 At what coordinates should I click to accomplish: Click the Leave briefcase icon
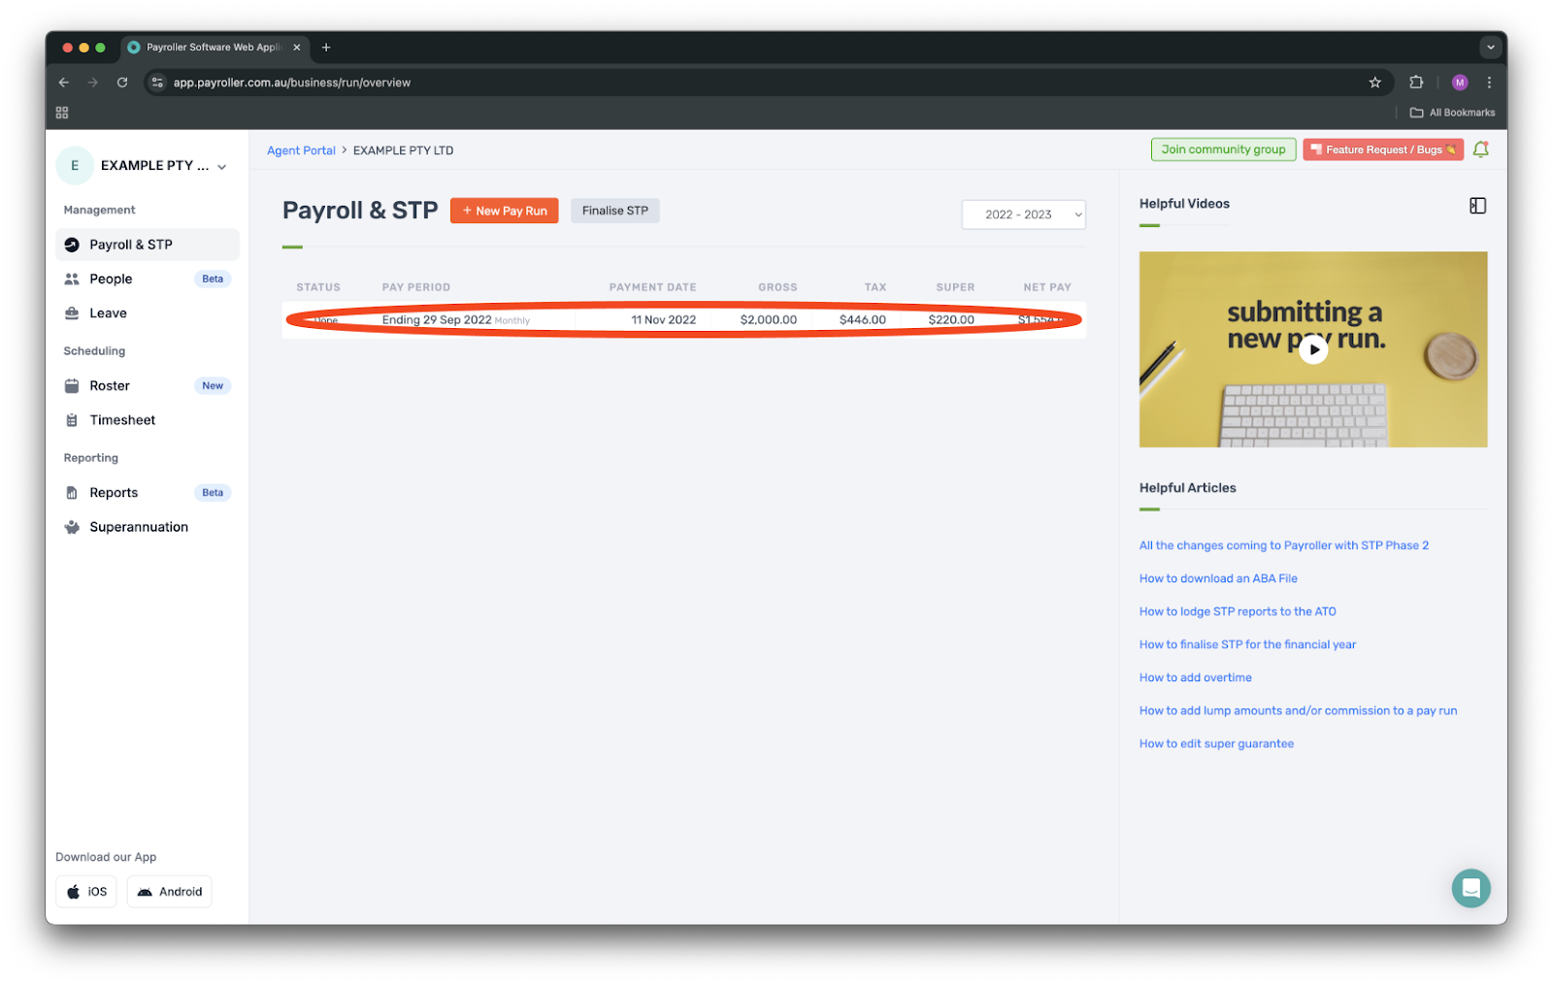coord(72,313)
